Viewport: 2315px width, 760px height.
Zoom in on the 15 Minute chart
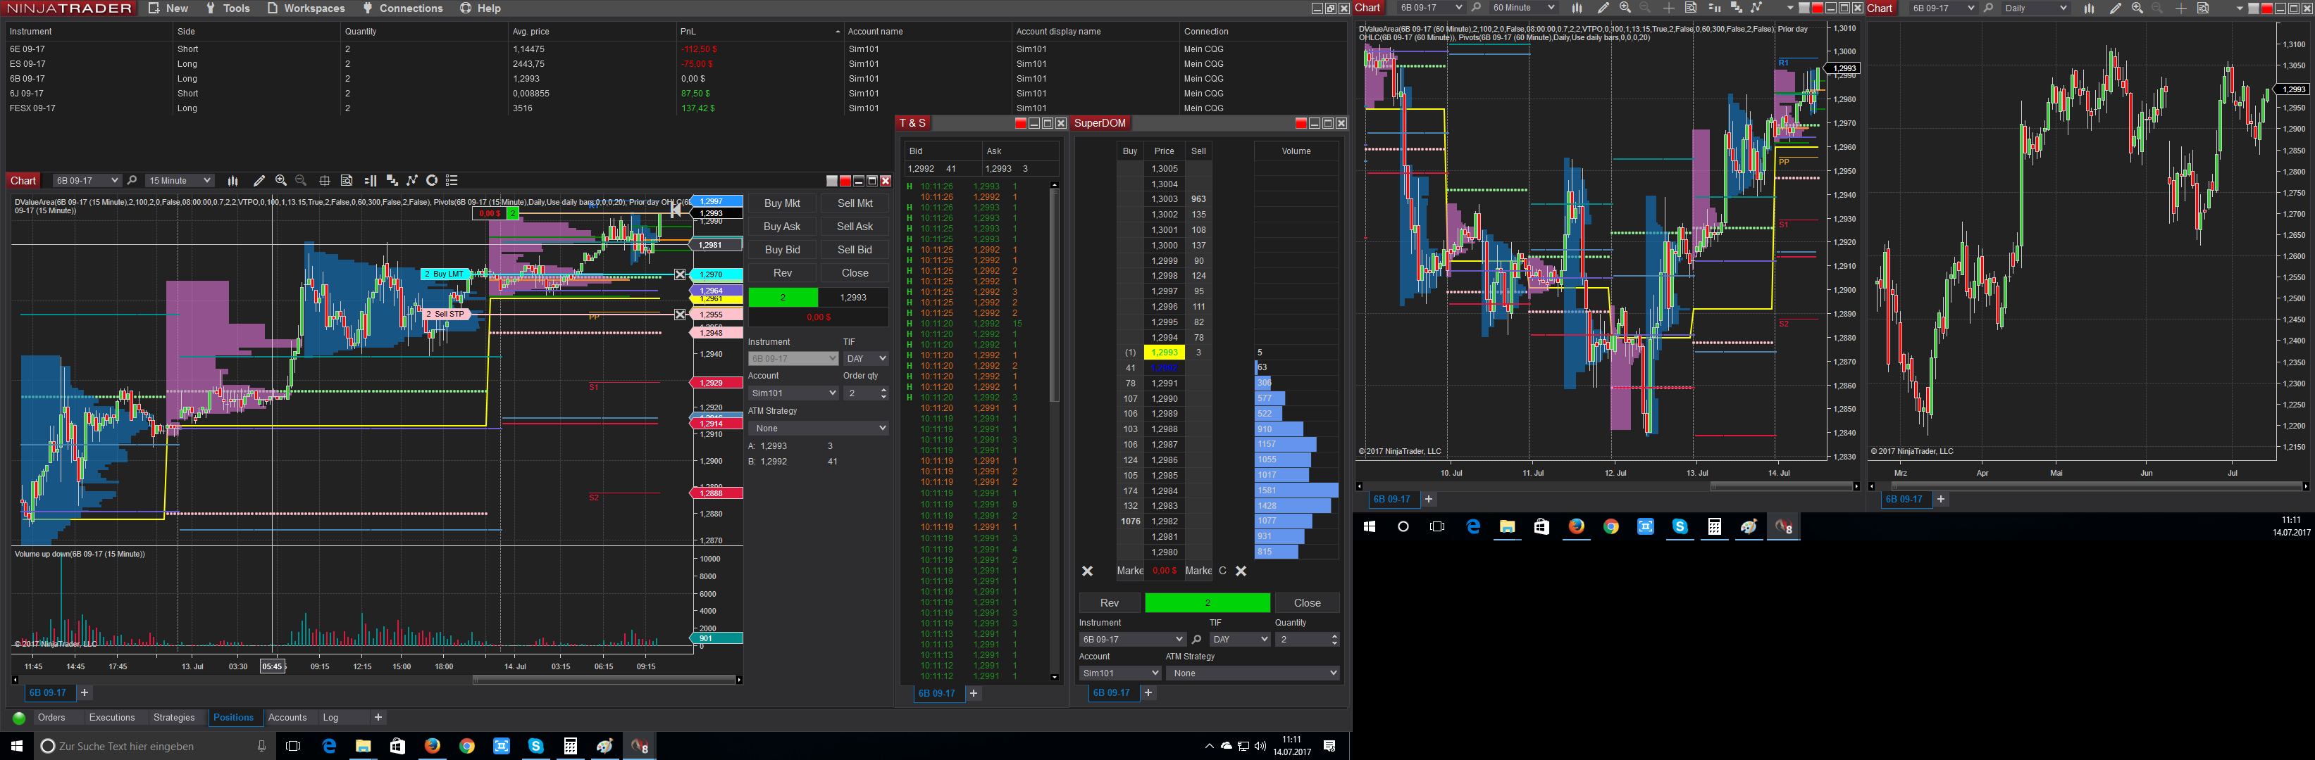[x=280, y=180]
